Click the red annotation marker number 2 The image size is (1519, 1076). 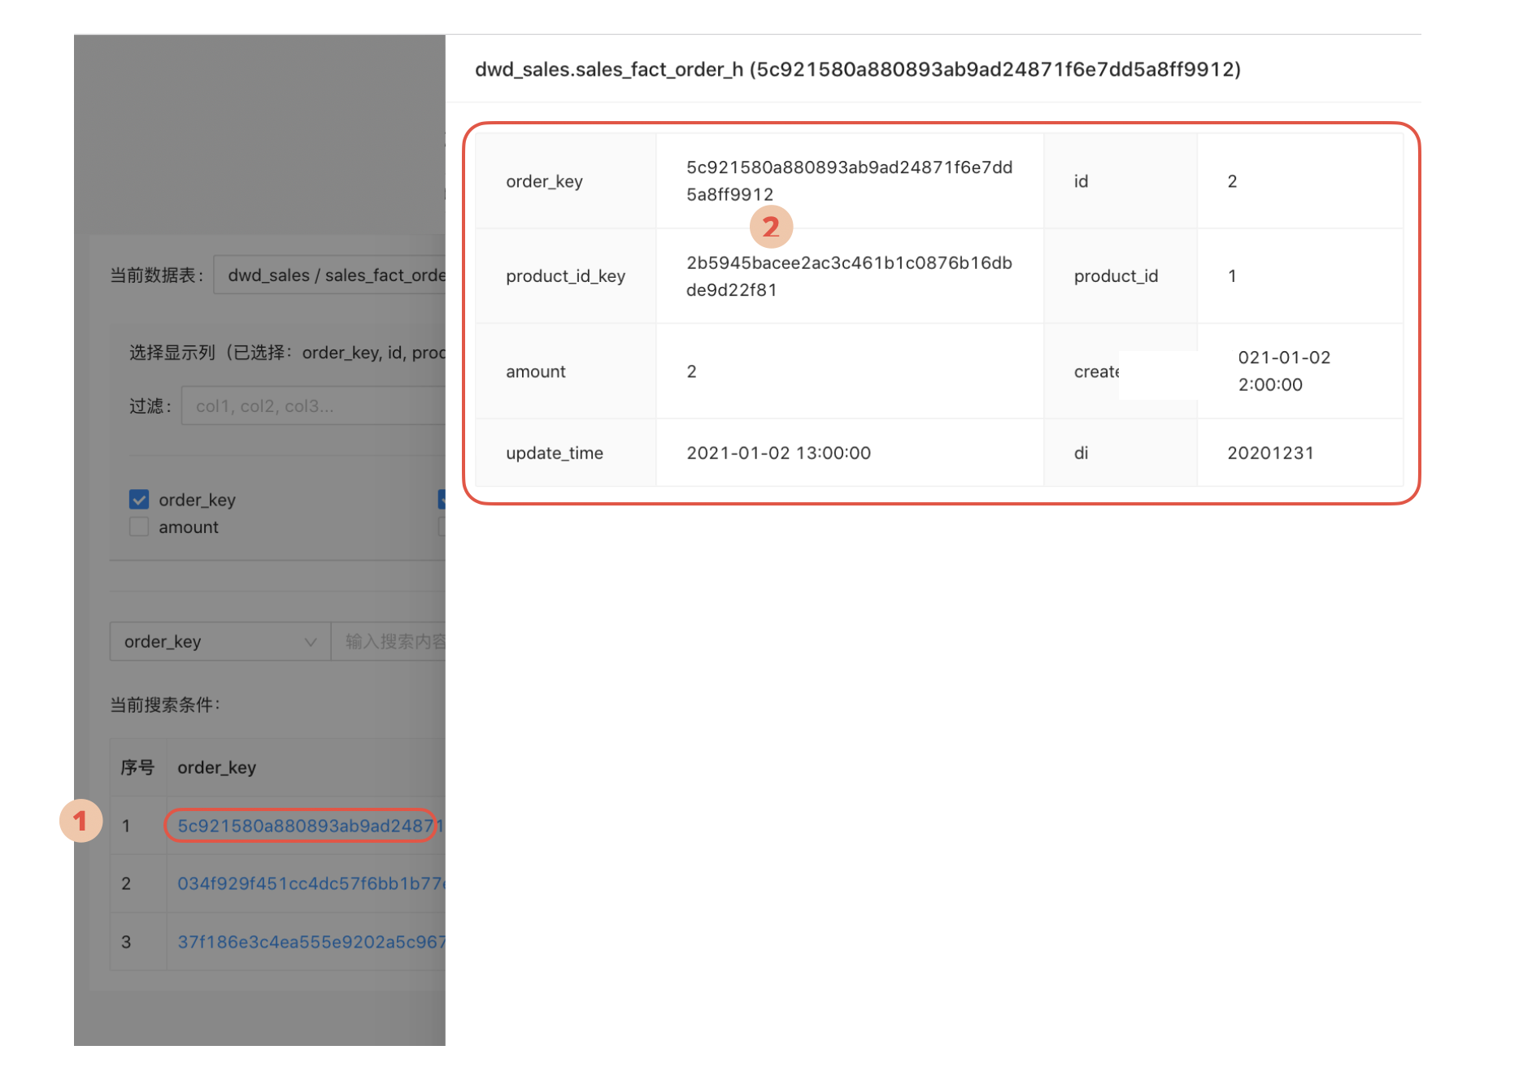[x=770, y=227]
